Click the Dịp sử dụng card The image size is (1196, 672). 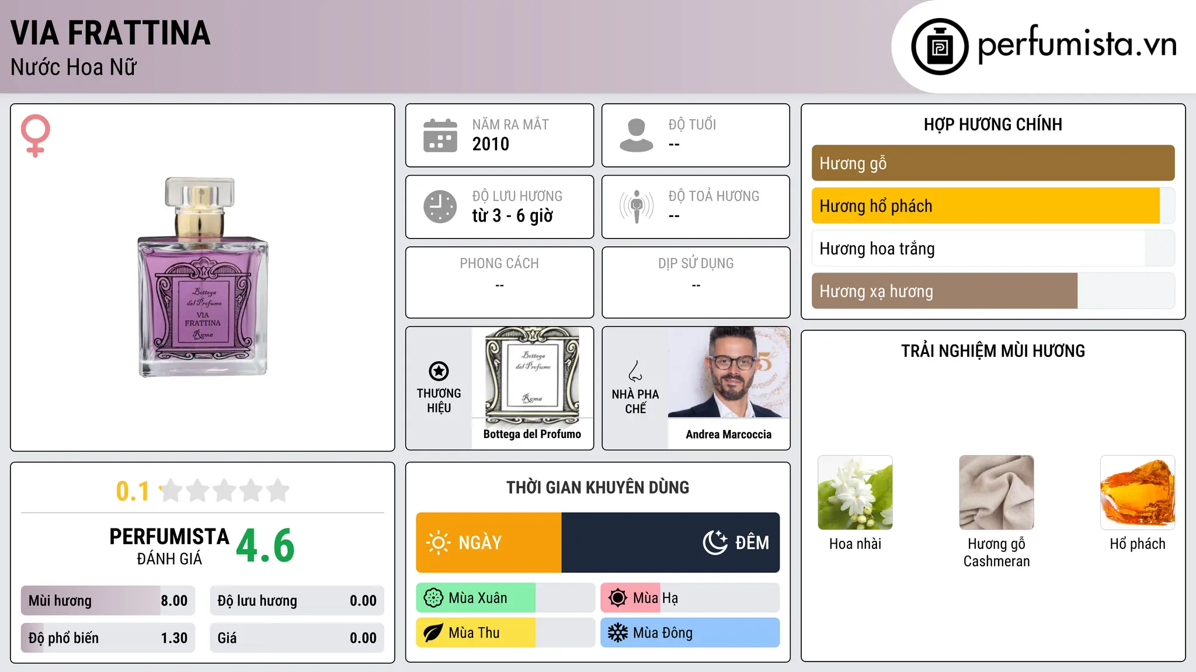coord(696,282)
